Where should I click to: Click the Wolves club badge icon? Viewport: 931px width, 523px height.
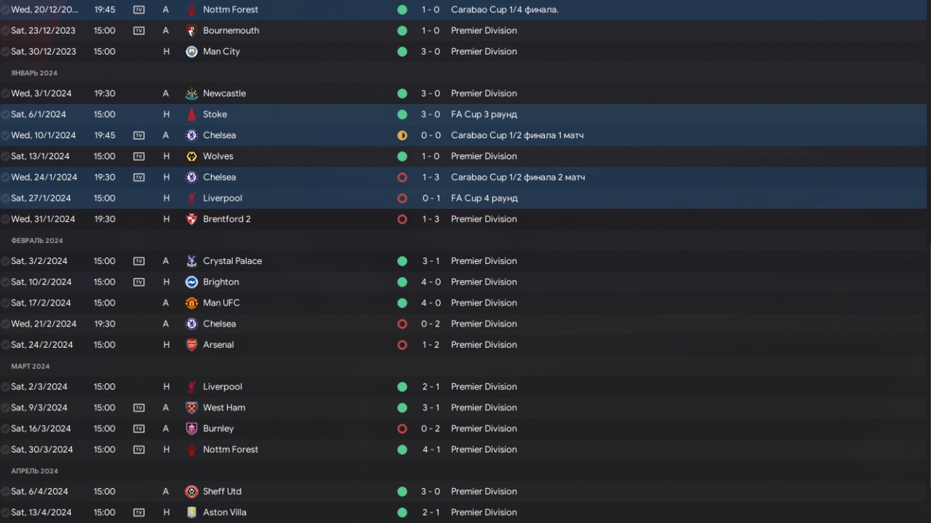click(x=191, y=156)
